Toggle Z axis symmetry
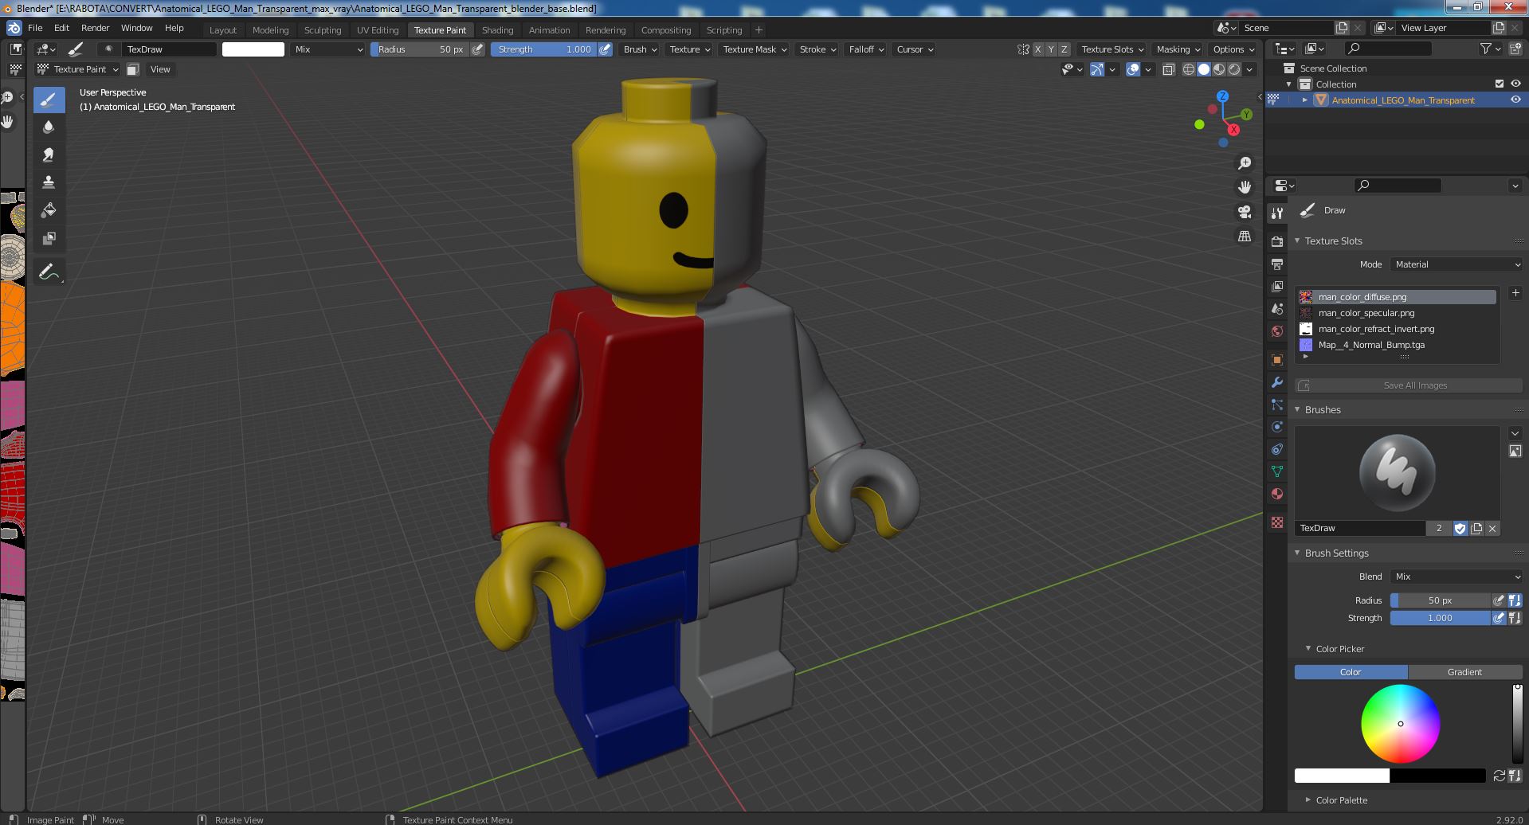The height and width of the screenshot is (825, 1529). click(1064, 49)
